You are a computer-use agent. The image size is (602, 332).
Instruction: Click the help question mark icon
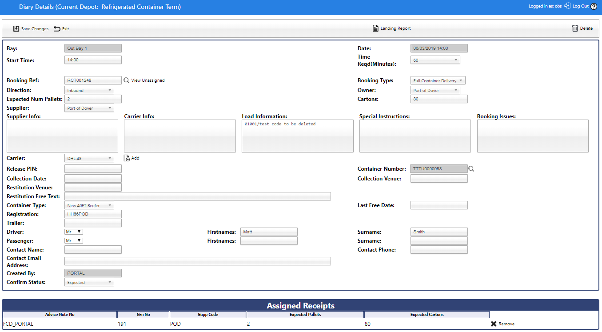594,6
